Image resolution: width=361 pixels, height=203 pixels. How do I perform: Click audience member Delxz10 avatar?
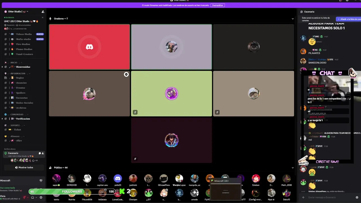[287, 193]
